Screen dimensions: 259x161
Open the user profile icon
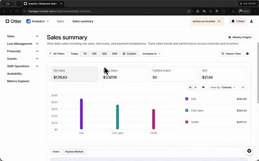(x=252, y=21)
